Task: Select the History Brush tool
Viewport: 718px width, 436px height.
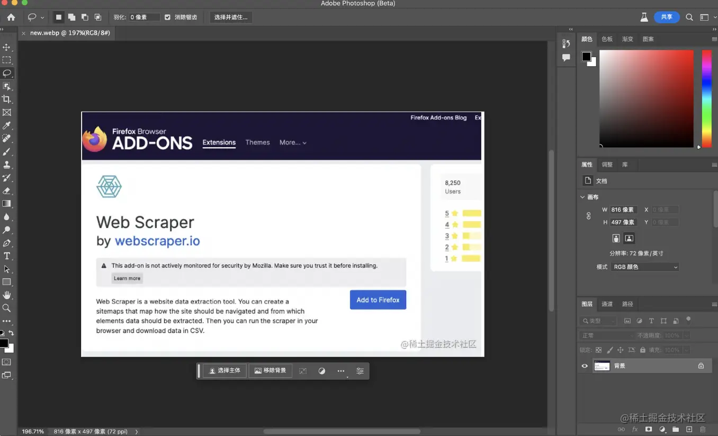Action: click(7, 178)
